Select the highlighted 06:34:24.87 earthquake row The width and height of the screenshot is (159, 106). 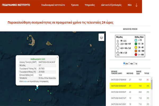tap(130, 86)
